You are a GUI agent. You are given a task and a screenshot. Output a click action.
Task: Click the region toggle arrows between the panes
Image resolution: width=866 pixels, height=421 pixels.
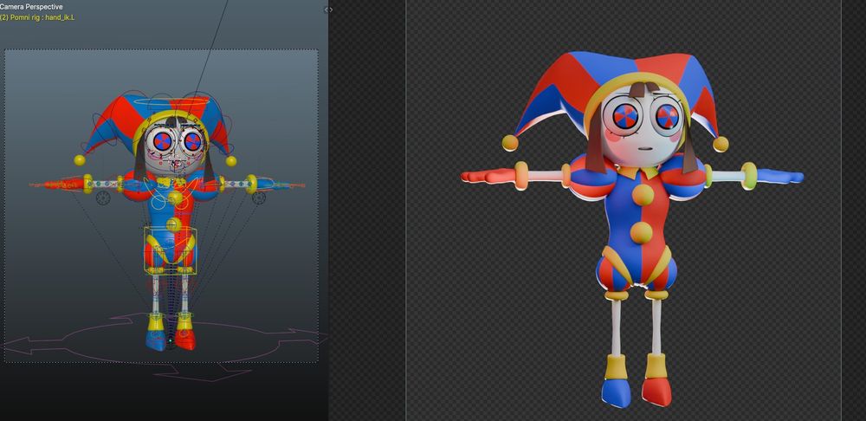pos(328,10)
